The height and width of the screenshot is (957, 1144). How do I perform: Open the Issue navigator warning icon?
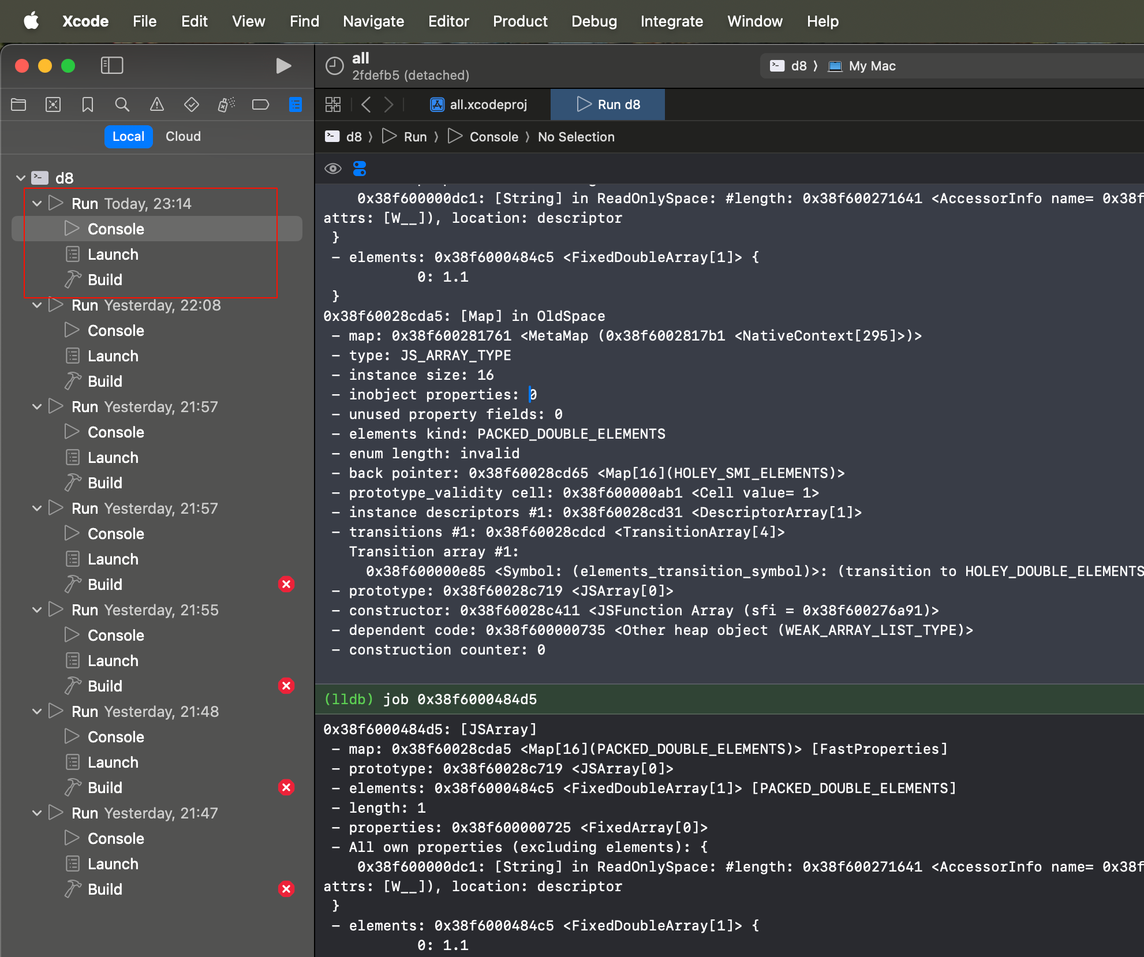click(156, 104)
